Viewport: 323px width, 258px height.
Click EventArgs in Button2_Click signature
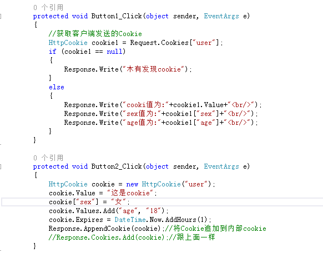pos(221,166)
